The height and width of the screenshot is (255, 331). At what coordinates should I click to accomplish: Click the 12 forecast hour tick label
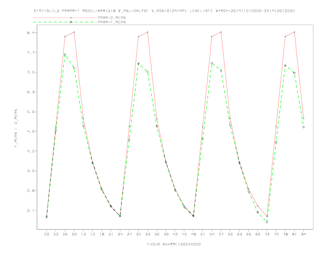pyautogui.click(x=84, y=234)
